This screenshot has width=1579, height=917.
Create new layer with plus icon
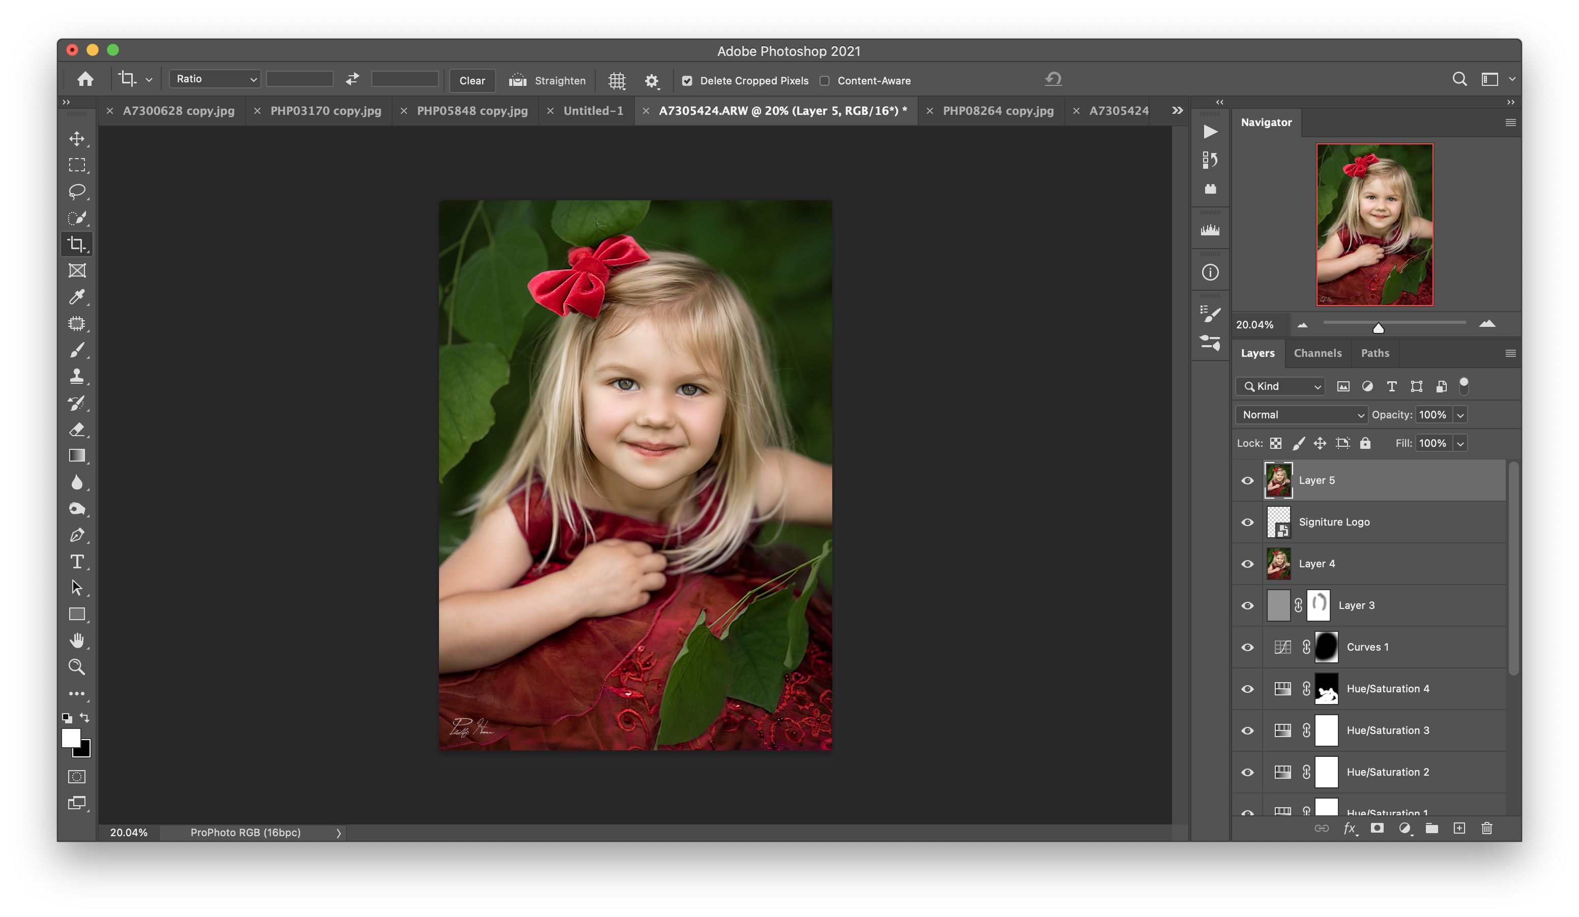coord(1459,828)
